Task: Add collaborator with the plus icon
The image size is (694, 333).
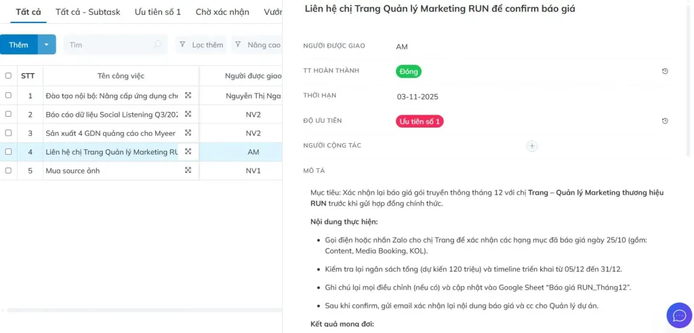Action: pyautogui.click(x=531, y=146)
